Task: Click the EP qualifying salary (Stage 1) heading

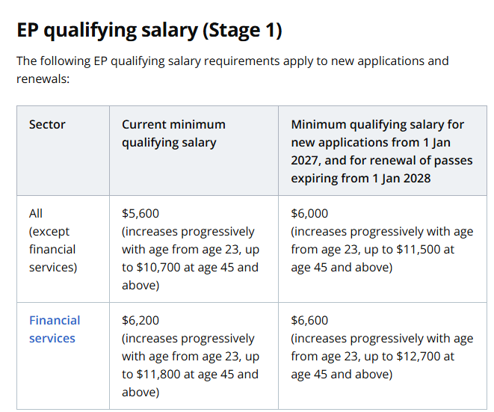Action: tap(149, 30)
